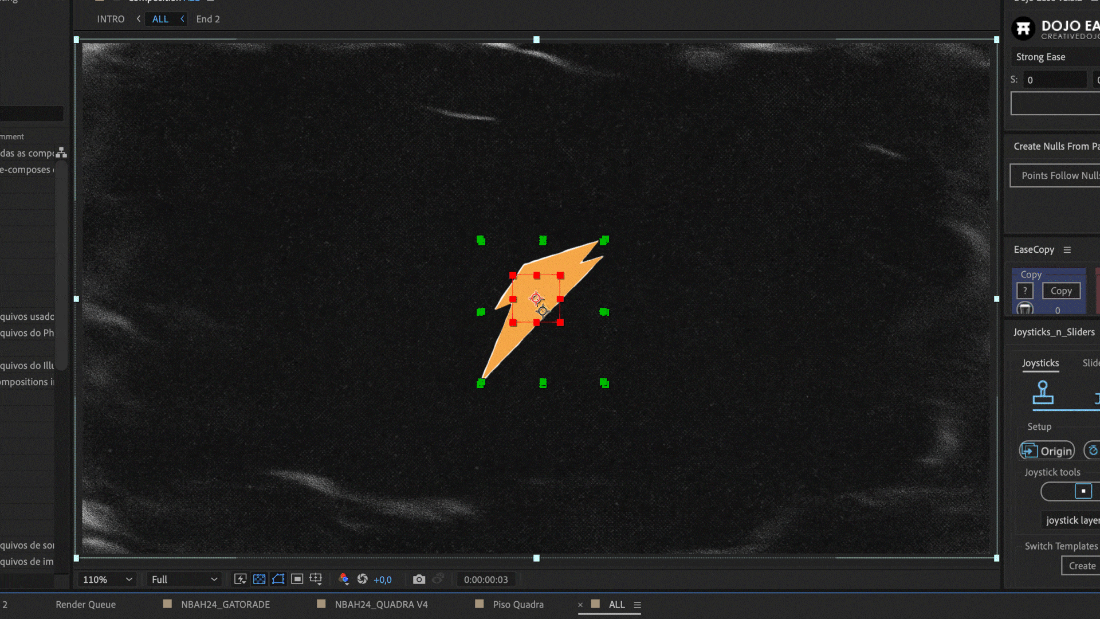The image size is (1100, 619).
Task: Switch to the NBAH24_GATORADE timeline tab
Action: coord(225,604)
